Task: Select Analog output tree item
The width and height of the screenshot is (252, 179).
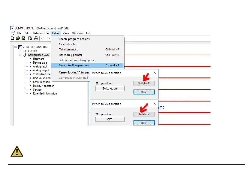Action: (x=41, y=71)
